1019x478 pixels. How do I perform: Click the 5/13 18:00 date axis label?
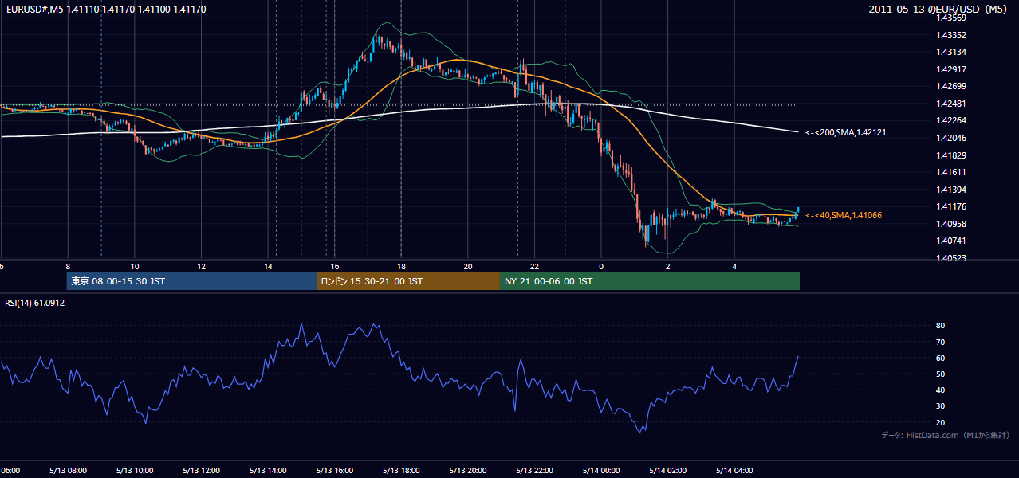click(x=401, y=470)
